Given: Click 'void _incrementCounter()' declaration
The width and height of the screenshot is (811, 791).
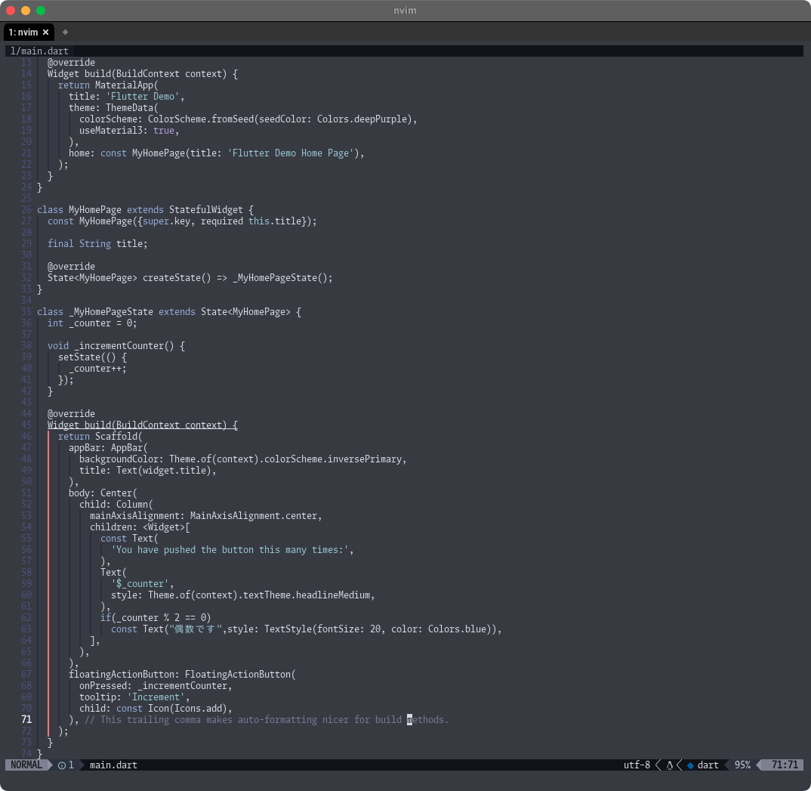Looking at the screenshot, I should (111, 345).
